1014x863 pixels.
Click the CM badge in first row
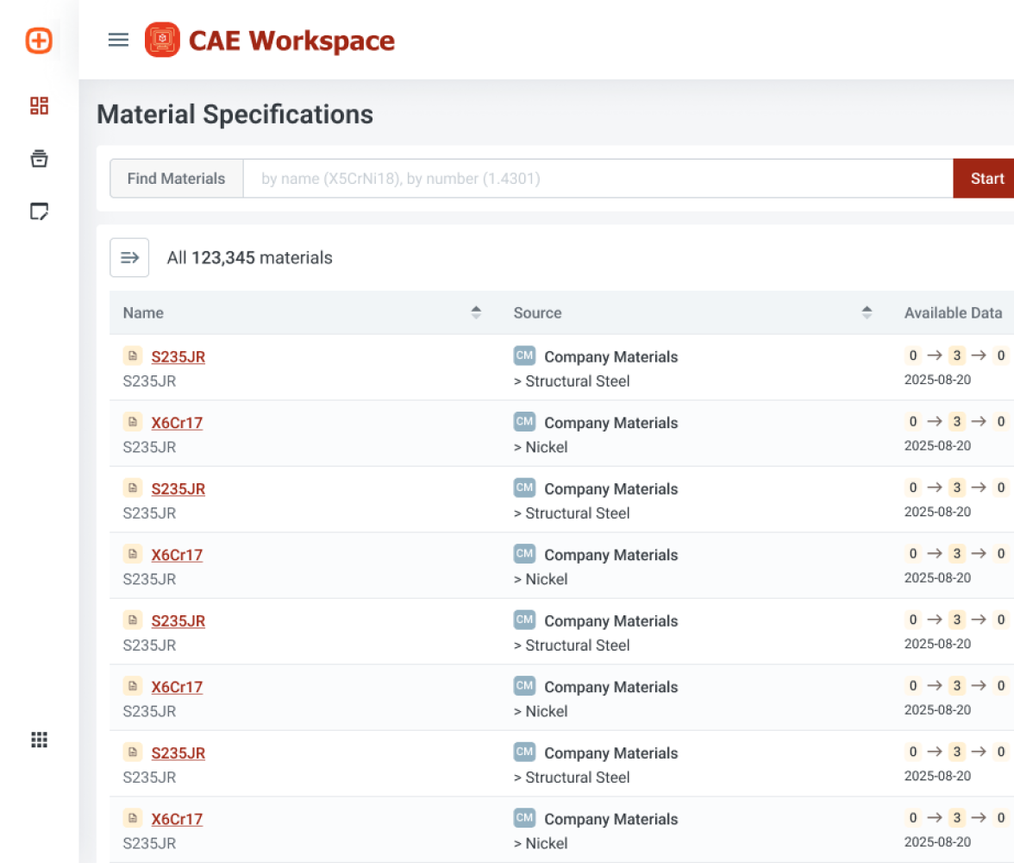pyautogui.click(x=524, y=356)
